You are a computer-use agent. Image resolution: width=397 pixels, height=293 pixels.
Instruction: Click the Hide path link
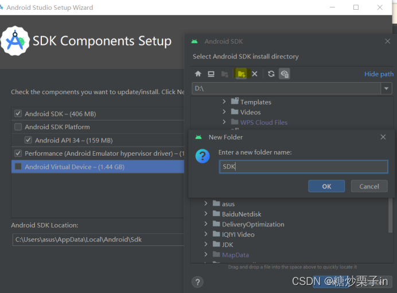coord(379,74)
